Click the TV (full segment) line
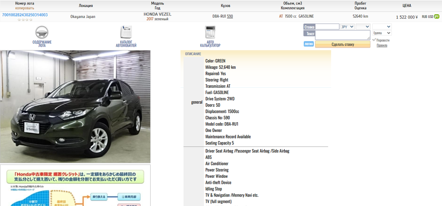The height and width of the screenshot is (206, 442). pyautogui.click(x=218, y=202)
